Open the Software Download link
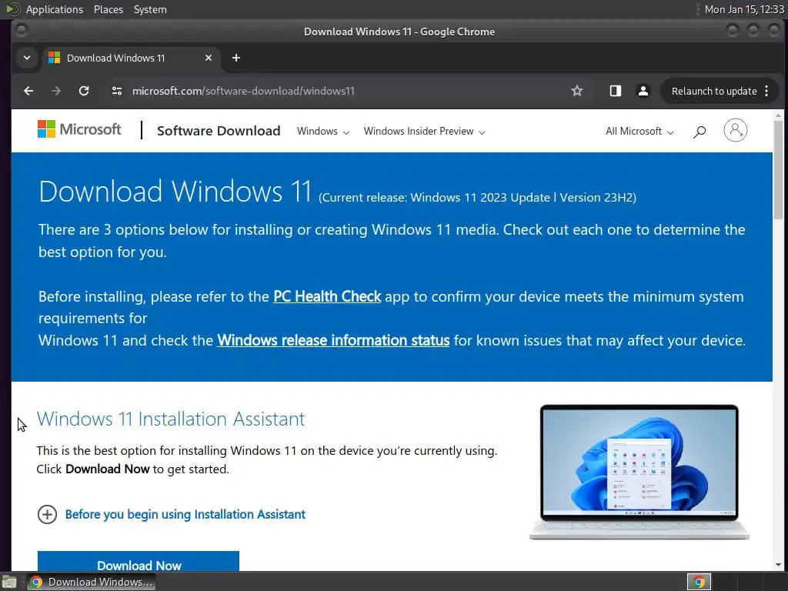Image resolution: width=788 pixels, height=591 pixels. [x=219, y=131]
